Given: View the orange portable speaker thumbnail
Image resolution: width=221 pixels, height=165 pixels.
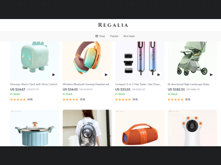Looking at the screenshot, I should click(140, 128).
